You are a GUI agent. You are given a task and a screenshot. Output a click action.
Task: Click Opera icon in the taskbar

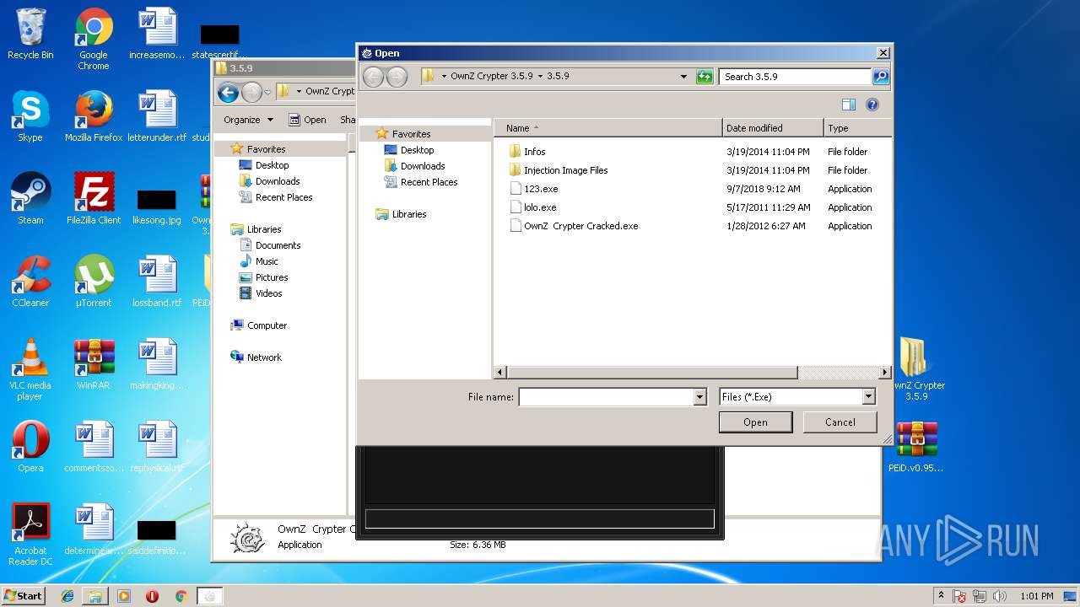[x=153, y=596]
